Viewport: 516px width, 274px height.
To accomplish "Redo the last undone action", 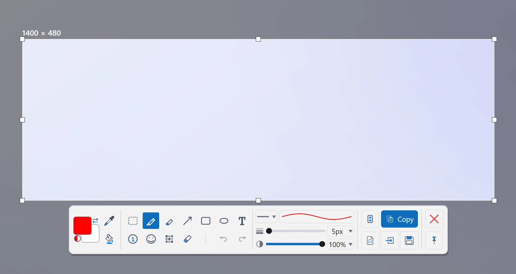I will tap(242, 239).
